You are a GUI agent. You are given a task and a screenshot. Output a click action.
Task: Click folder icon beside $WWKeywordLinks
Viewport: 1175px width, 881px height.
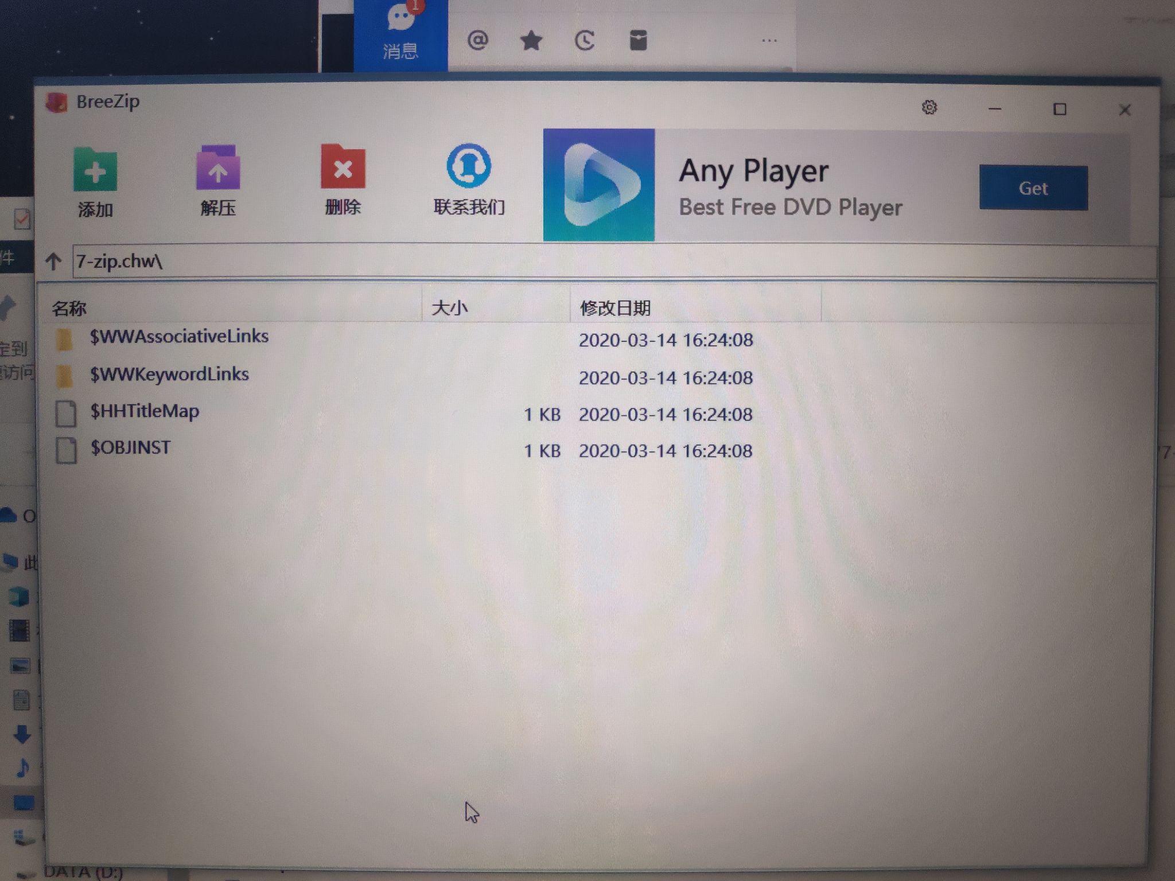point(65,376)
